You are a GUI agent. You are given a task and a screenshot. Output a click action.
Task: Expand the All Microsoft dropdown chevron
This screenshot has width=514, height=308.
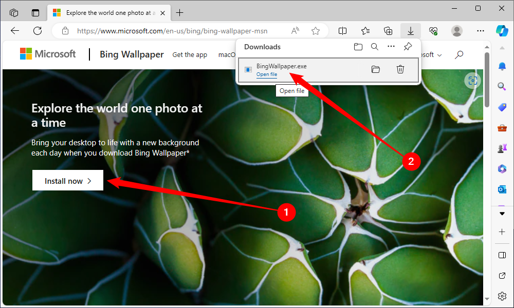[439, 55]
